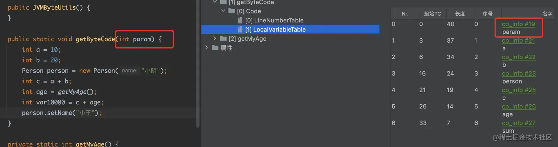The height and width of the screenshot is (147, 558).
Task: Click the LocalVariableTable file icon
Action: [x=240, y=29]
